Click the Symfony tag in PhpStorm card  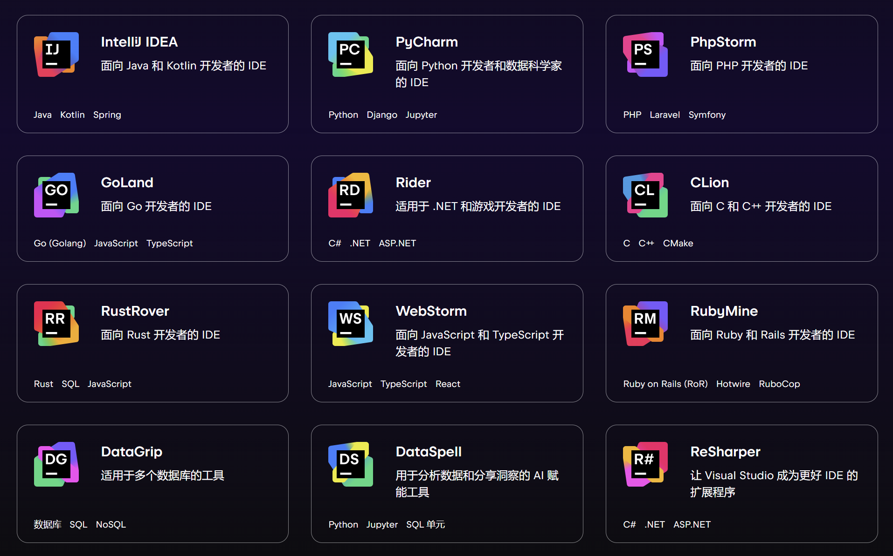707,115
